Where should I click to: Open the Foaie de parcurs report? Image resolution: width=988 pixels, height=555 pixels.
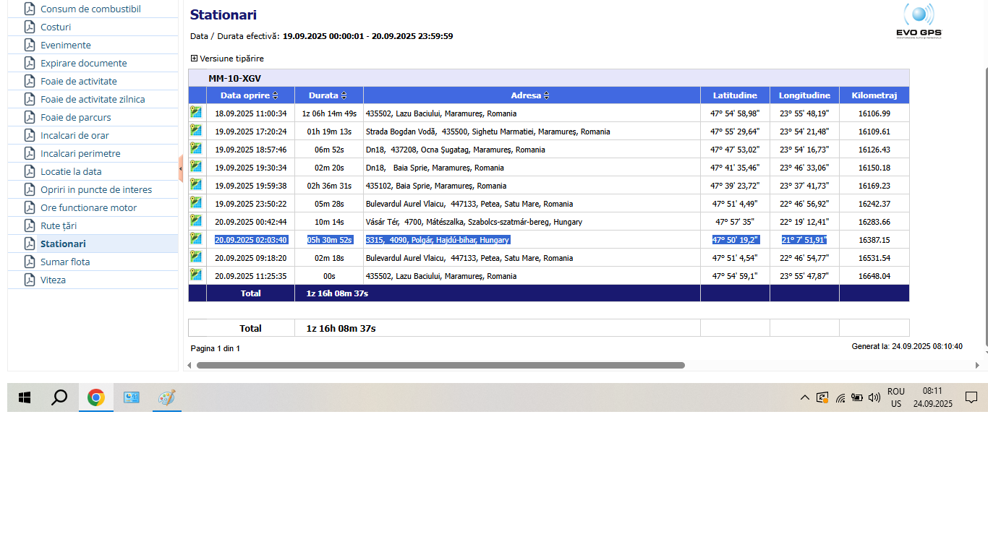(76, 117)
